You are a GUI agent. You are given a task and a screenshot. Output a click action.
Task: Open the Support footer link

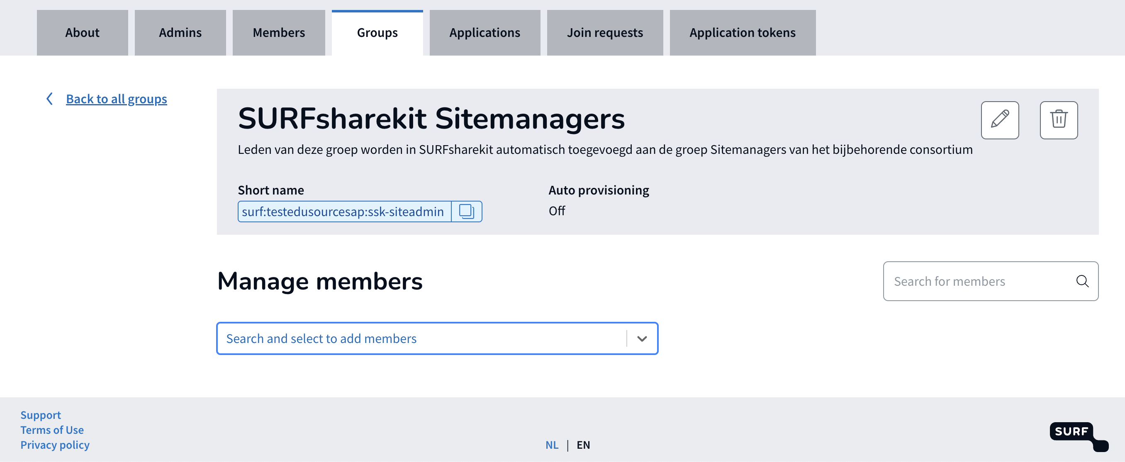[41, 415]
